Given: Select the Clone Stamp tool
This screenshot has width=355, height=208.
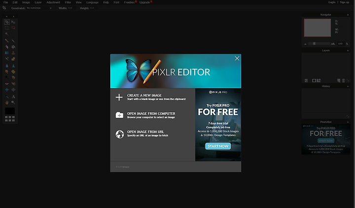Looking at the screenshot, I should click(x=13, y=53).
